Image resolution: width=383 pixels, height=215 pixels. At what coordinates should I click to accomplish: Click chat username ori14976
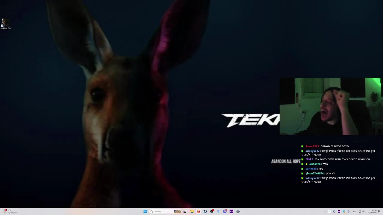pyautogui.click(x=315, y=164)
